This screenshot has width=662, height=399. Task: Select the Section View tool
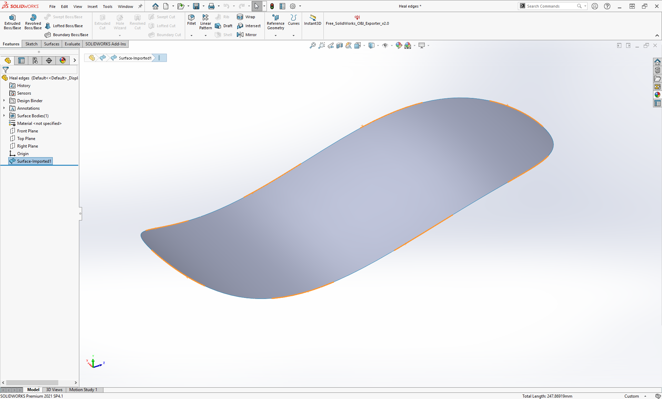pyautogui.click(x=340, y=45)
